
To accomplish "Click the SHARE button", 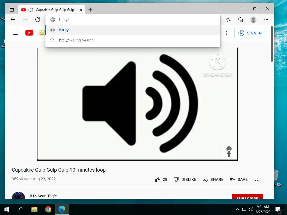I will point(213,180).
